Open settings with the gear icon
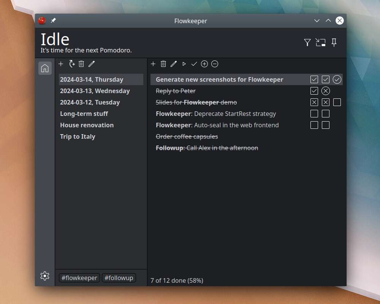380x304 pixels. pos(45,276)
